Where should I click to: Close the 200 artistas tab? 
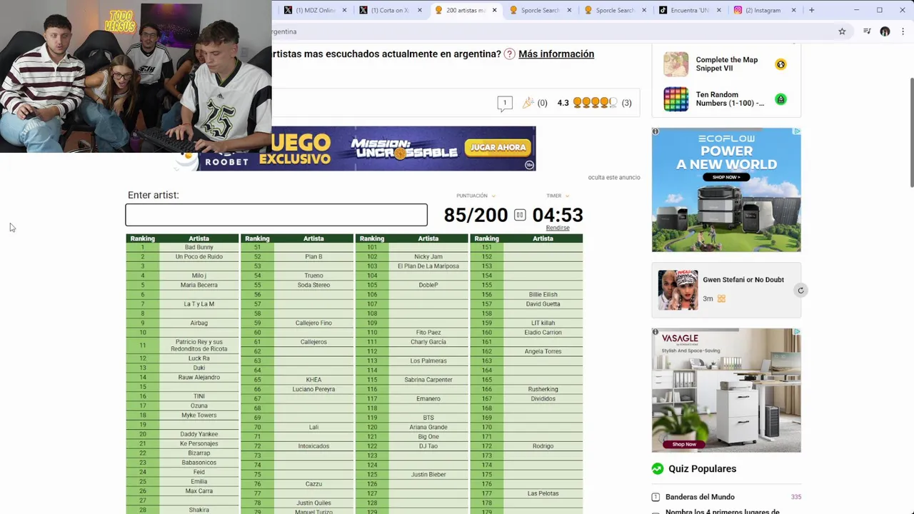[494, 10]
